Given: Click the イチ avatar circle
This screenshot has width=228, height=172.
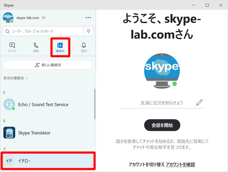Looking at the screenshot, I should [9, 161].
